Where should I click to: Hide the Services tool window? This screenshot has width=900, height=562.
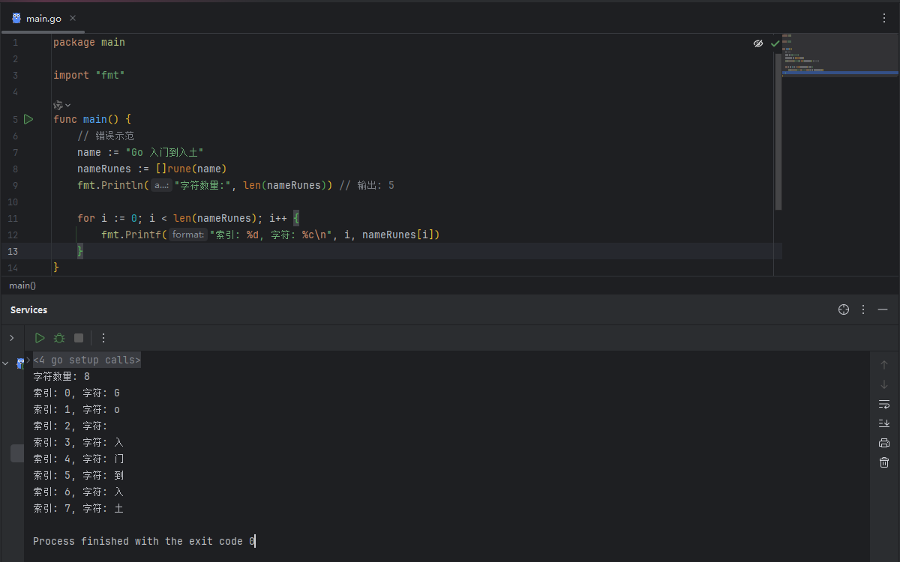(883, 309)
